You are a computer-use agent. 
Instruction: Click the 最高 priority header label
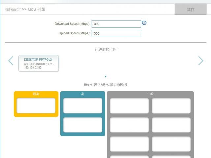pos(36,94)
